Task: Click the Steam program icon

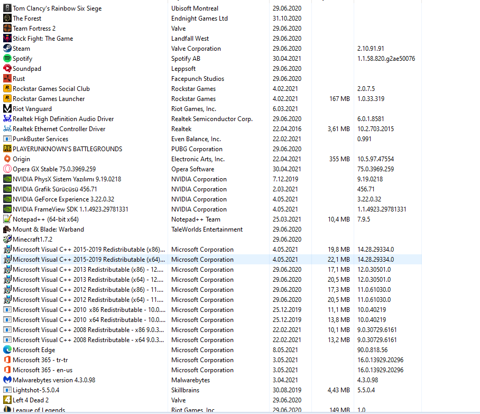Action: 7,49
